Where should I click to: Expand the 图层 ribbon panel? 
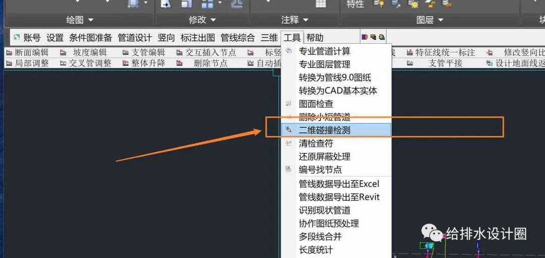point(429,20)
